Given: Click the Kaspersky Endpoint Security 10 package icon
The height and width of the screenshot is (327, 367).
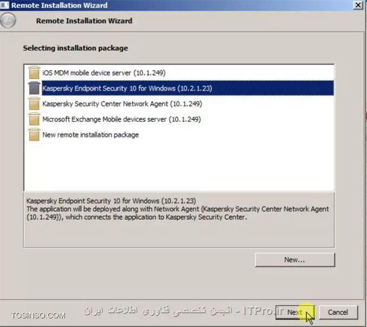Looking at the screenshot, I should (34, 88).
